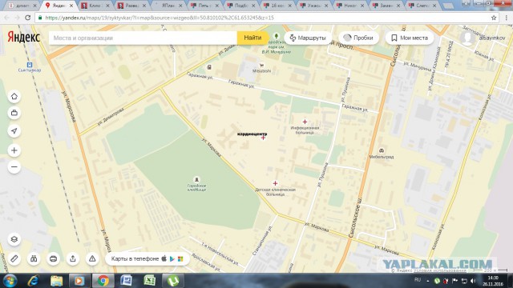Screen dimensions: 513x288
Task: Click the Городское кладбище map marker
Action: point(196,179)
